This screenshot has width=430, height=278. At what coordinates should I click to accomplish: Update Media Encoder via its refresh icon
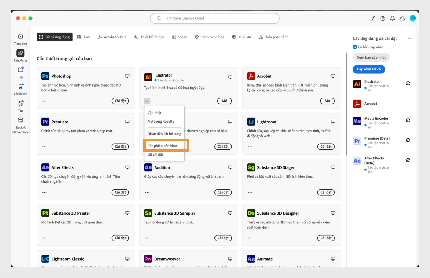tap(408, 120)
